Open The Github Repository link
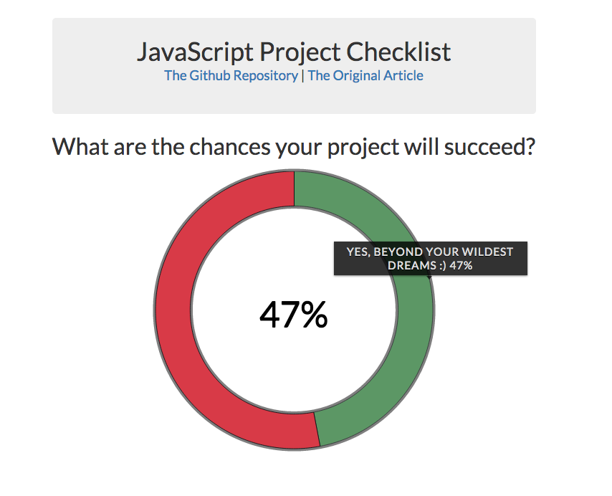Image resolution: width=612 pixels, height=496 pixels. click(x=231, y=76)
